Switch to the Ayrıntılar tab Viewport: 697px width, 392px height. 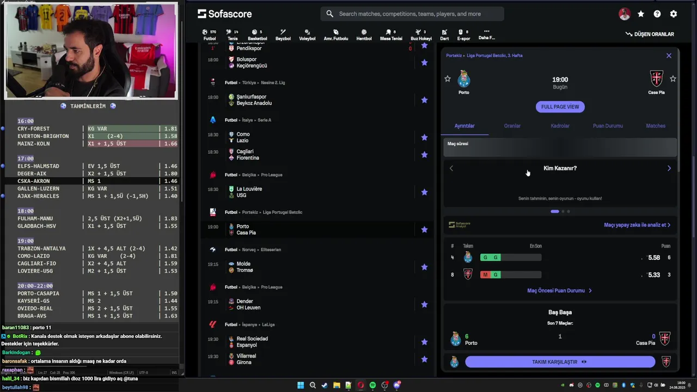(464, 126)
